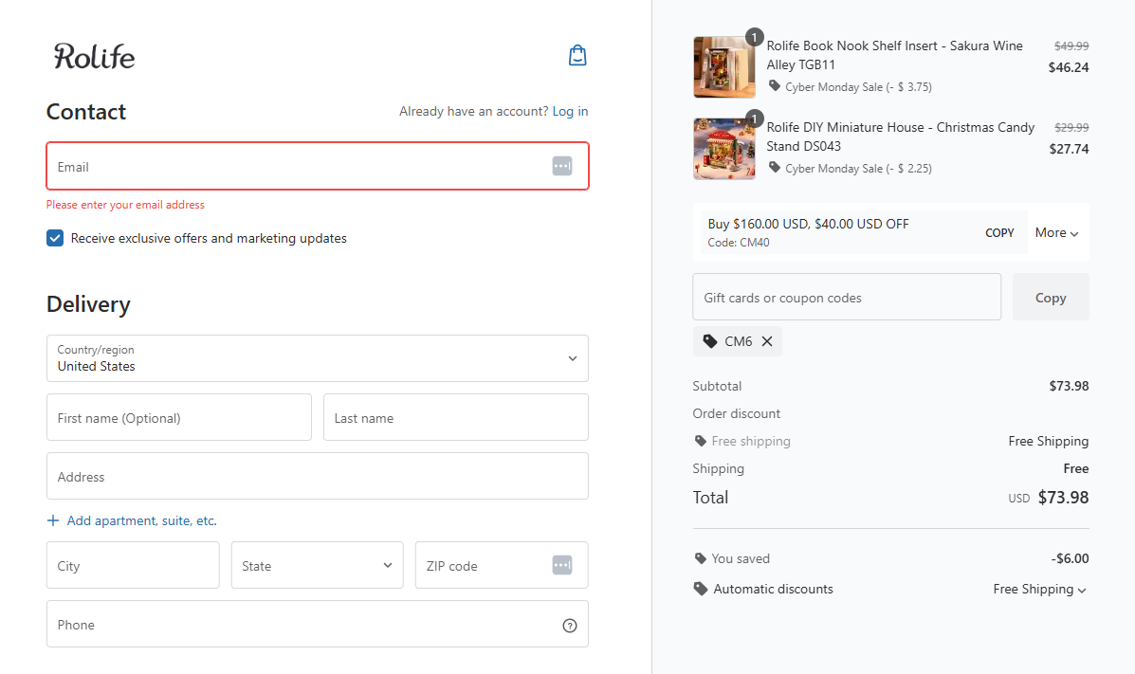Open the Country/region dropdown

pyautogui.click(x=317, y=358)
